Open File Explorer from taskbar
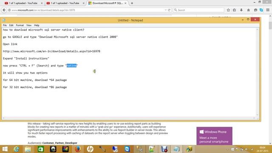 (x=28, y=149)
